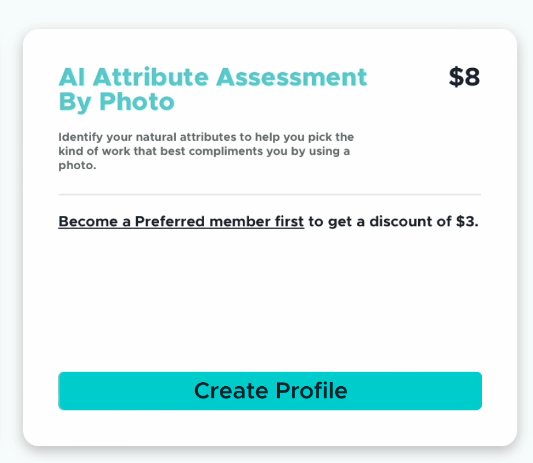
Task: Click the horizontal divider under the description
Action: click(x=269, y=195)
